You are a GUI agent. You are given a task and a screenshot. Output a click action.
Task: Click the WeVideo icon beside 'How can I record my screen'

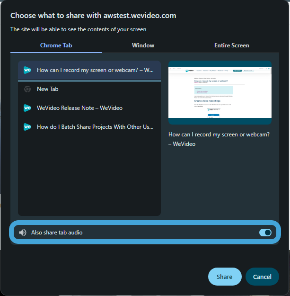pyautogui.click(x=27, y=70)
